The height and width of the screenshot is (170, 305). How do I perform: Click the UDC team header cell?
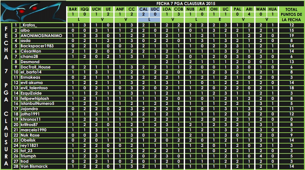click(155, 9)
